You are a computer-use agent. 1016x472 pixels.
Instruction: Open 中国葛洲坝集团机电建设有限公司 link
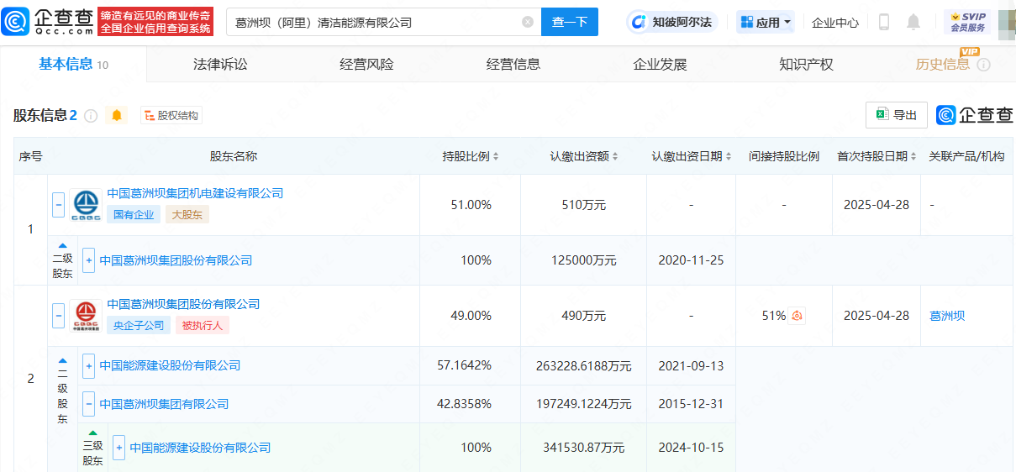[x=195, y=193]
